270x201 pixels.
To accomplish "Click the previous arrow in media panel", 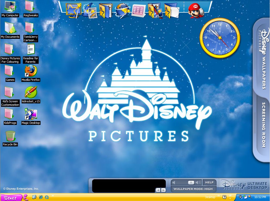I will 158,190.
